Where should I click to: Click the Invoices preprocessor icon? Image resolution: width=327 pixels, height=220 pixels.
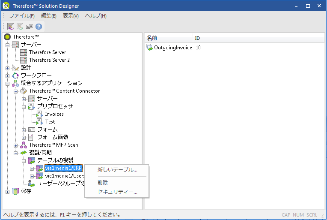click(40, 114)
